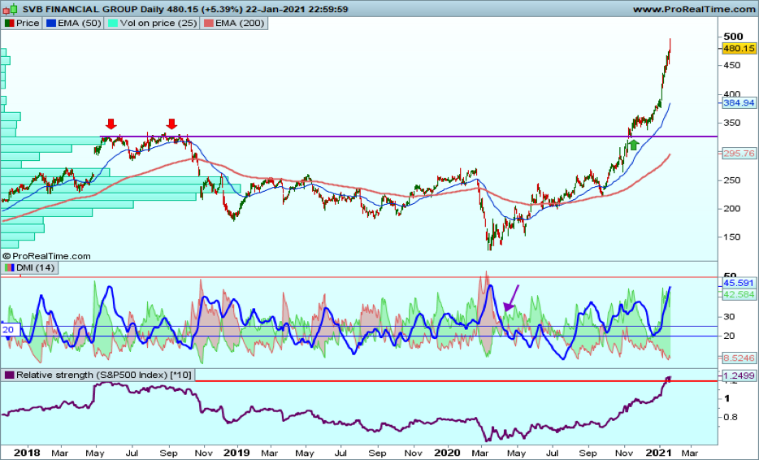Click the 2018 label on time axis

[x=27, y=453]
